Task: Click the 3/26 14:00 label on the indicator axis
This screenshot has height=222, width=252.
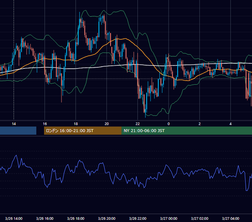Action: [x=14, y=218]
